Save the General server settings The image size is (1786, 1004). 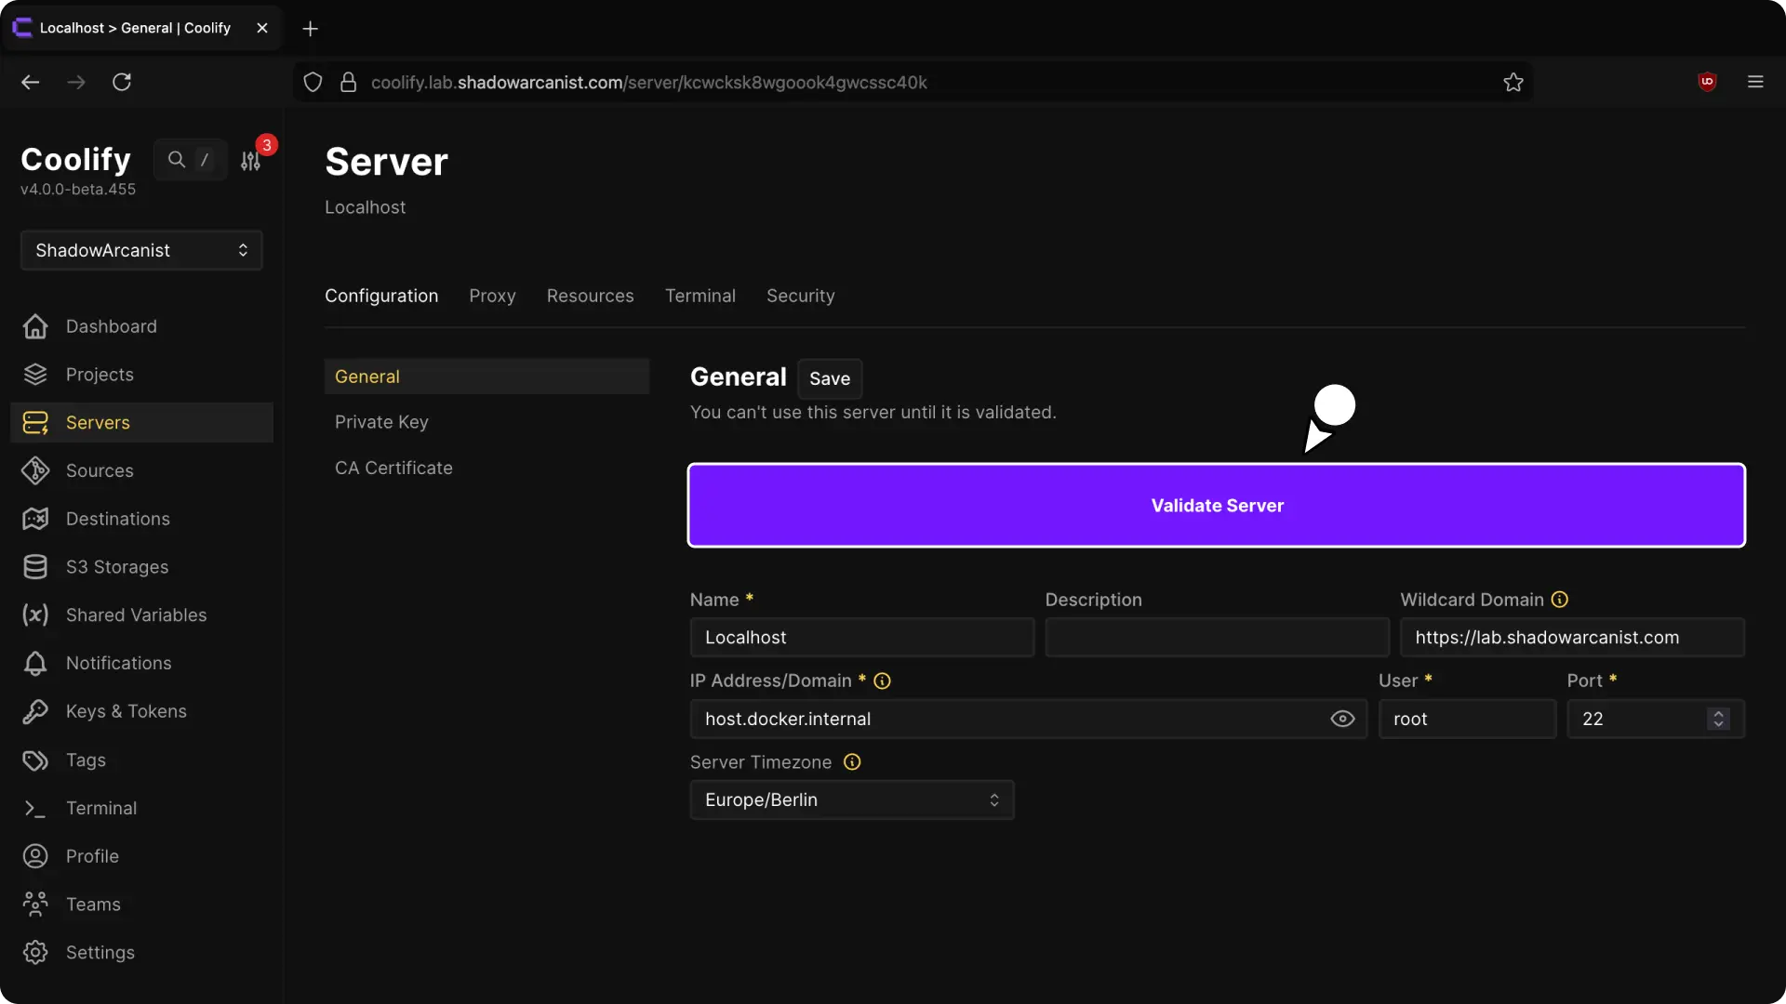point(830,378)
